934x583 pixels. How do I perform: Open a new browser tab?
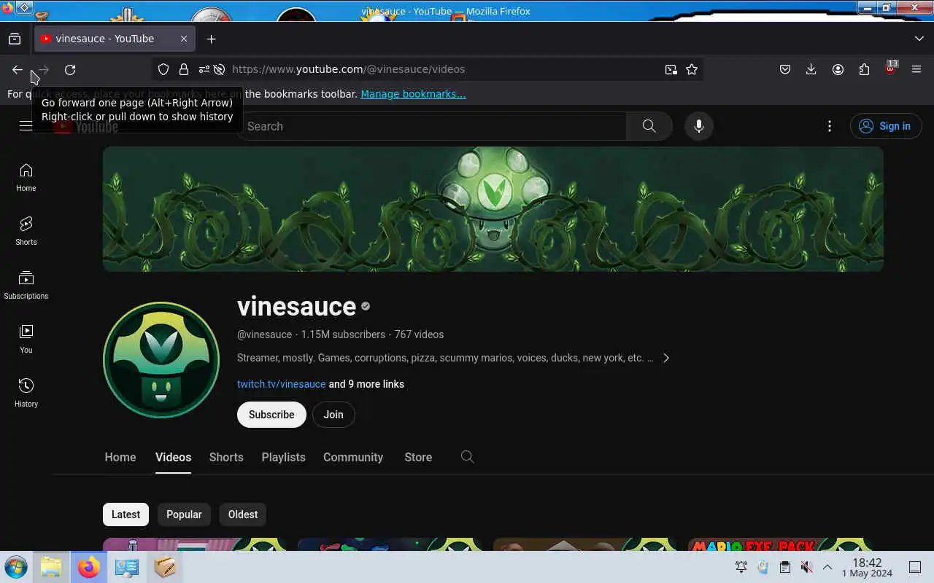point(212,39)
